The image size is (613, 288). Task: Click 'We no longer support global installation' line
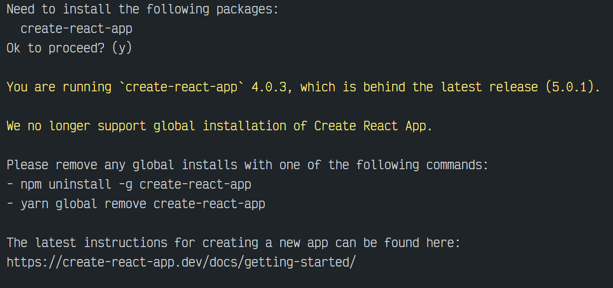tap(219, 126)
